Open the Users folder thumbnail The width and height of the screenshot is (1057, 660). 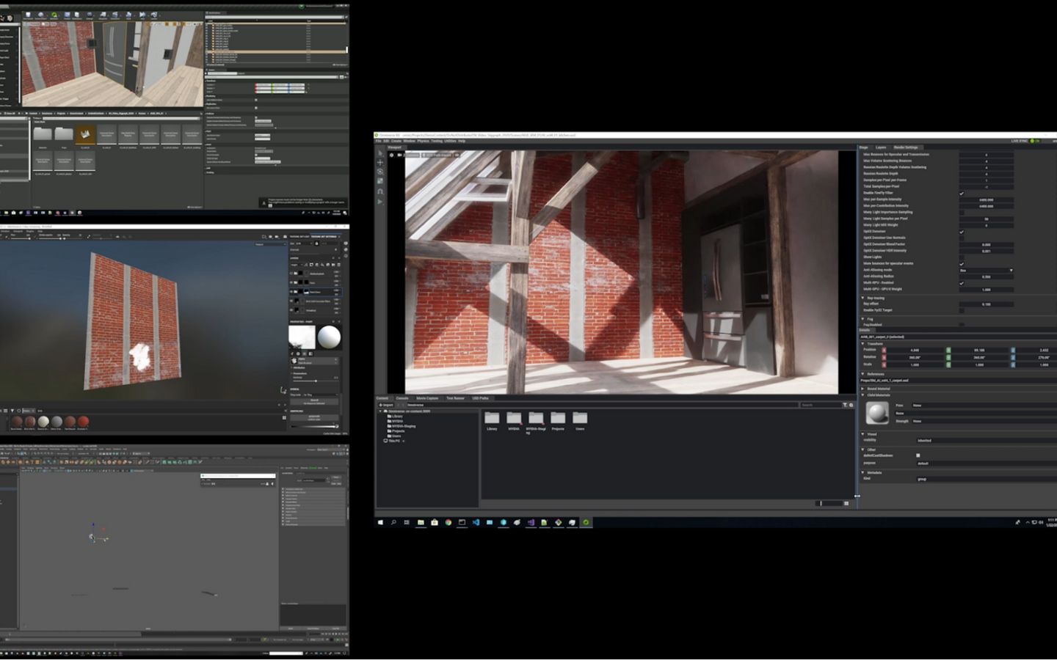pos(580,418)
